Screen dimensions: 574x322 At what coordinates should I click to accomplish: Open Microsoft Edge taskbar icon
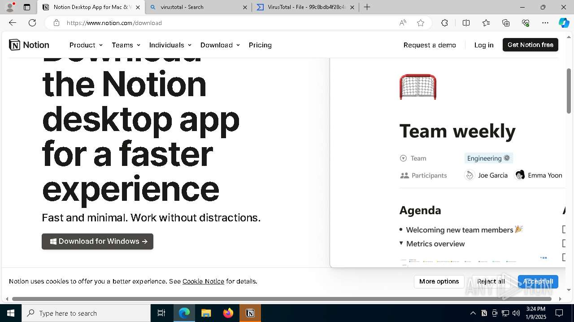tap(184, 313)
